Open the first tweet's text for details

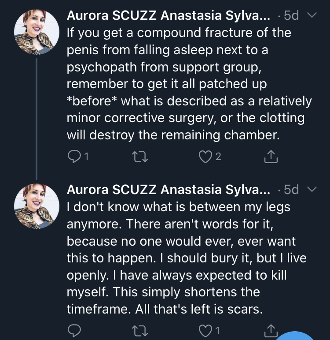(x=189, y=83)
